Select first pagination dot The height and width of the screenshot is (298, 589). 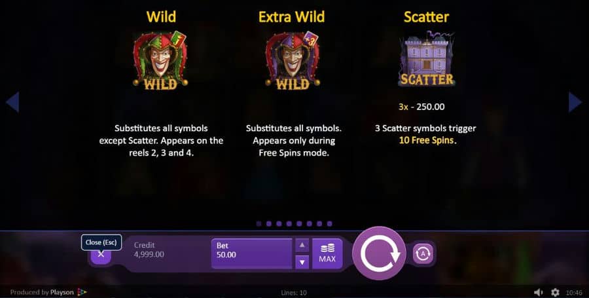point(259,223)
